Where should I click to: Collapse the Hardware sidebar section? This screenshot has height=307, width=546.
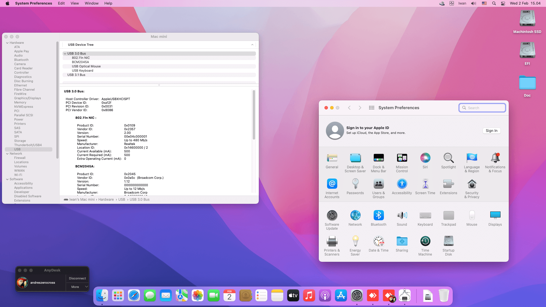point(7,43)
